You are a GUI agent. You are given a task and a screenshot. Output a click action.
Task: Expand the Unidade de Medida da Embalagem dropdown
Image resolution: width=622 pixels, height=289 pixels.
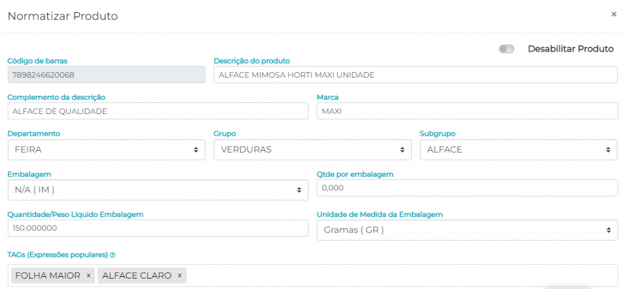click(x=467, y=230)
